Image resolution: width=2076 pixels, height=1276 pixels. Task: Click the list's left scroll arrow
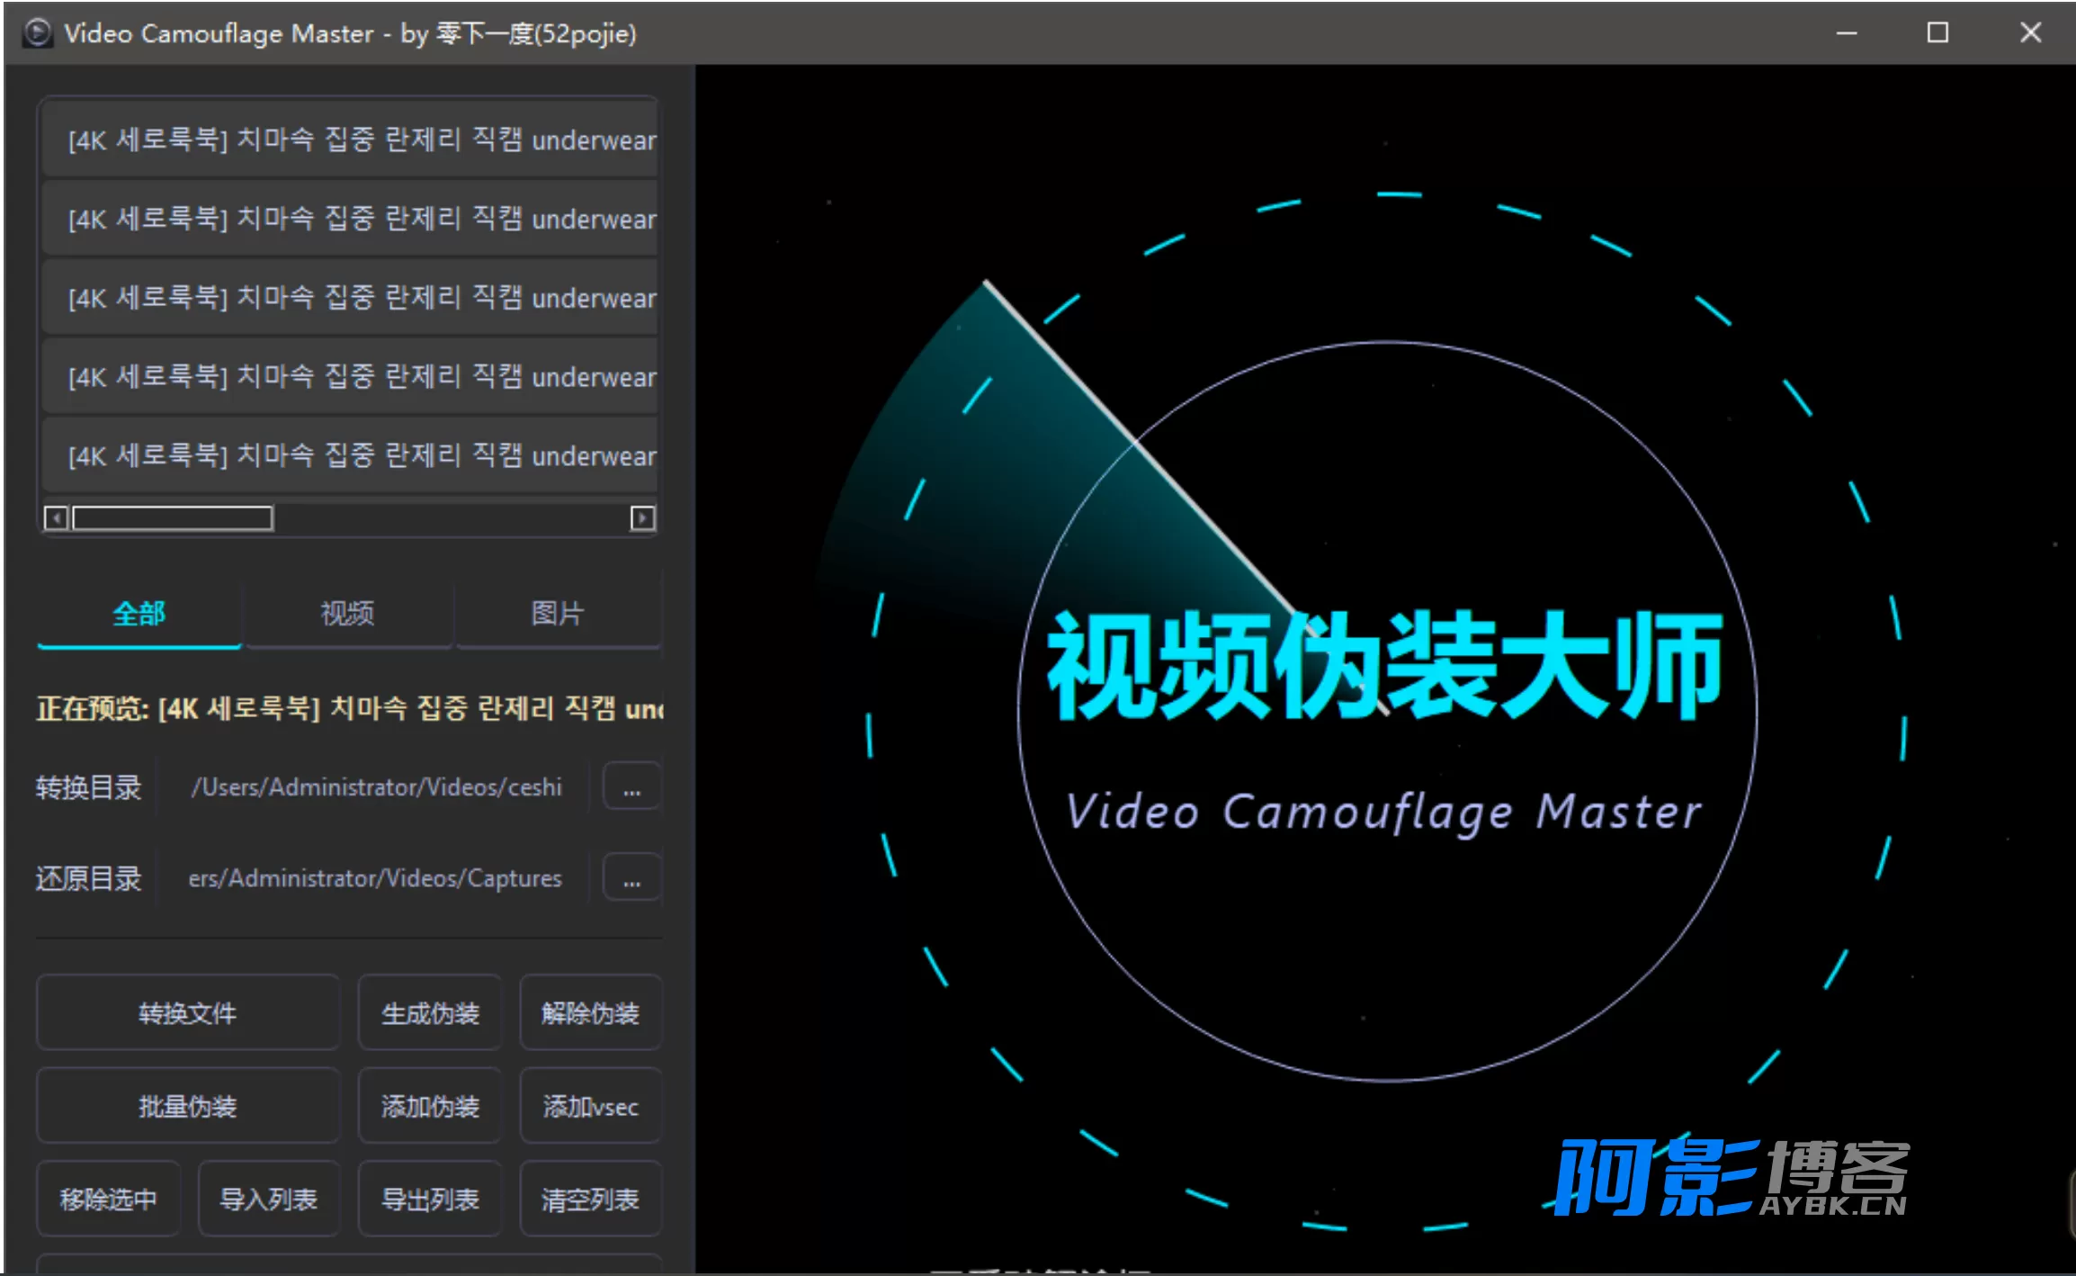[56, 518]
